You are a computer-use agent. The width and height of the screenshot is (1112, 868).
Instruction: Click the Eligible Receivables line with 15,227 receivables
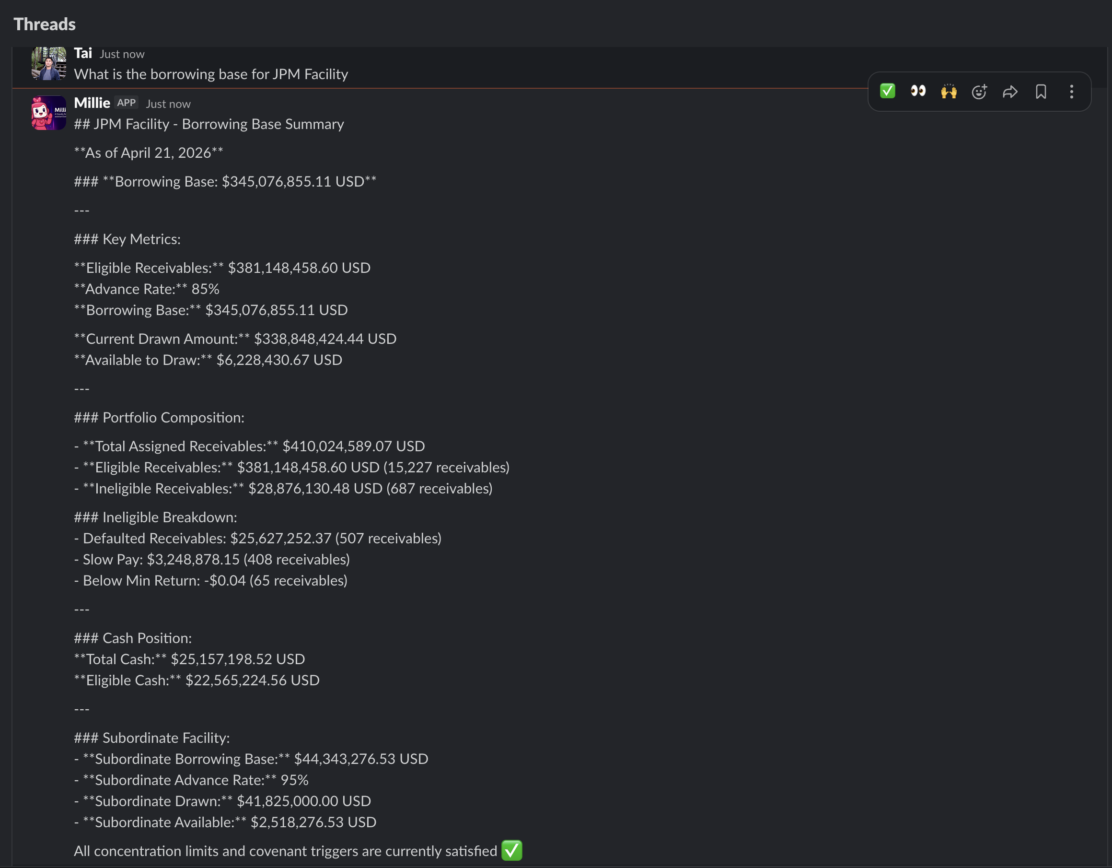pos(292,468)
